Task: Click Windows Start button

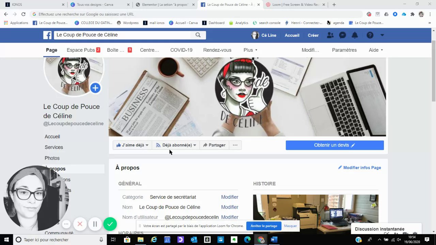Action: click(6, 240)
